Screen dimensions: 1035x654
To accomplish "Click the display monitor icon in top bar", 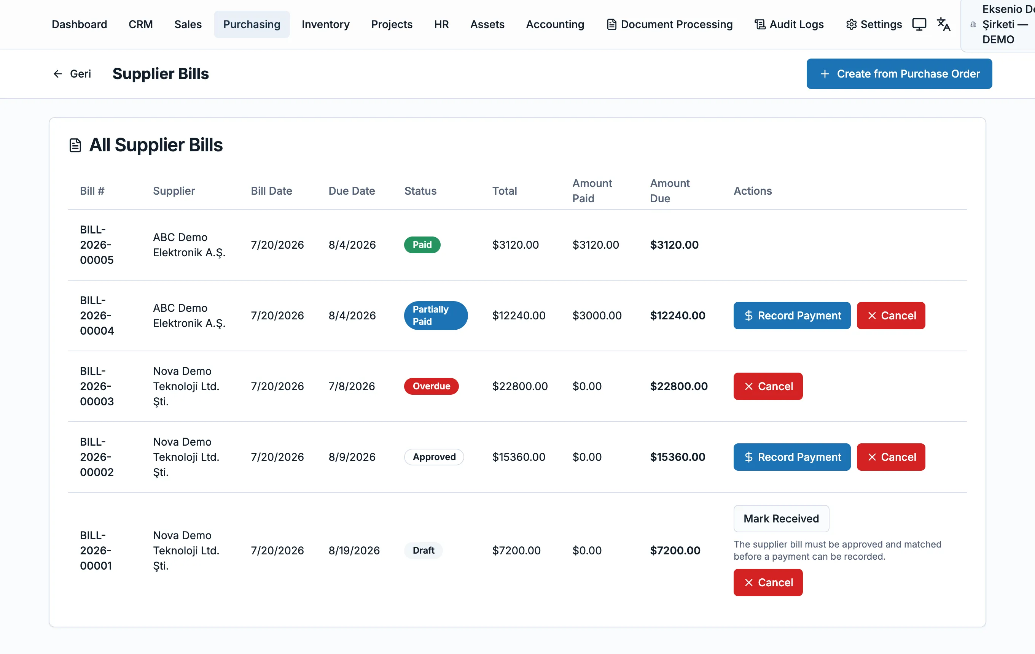I will point(919,24).
